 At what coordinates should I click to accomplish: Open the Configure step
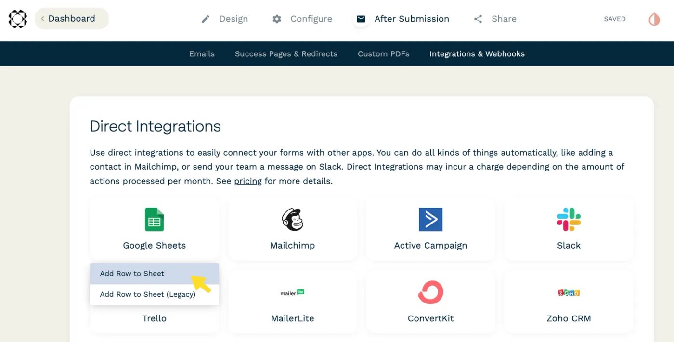tap(302, 19)
